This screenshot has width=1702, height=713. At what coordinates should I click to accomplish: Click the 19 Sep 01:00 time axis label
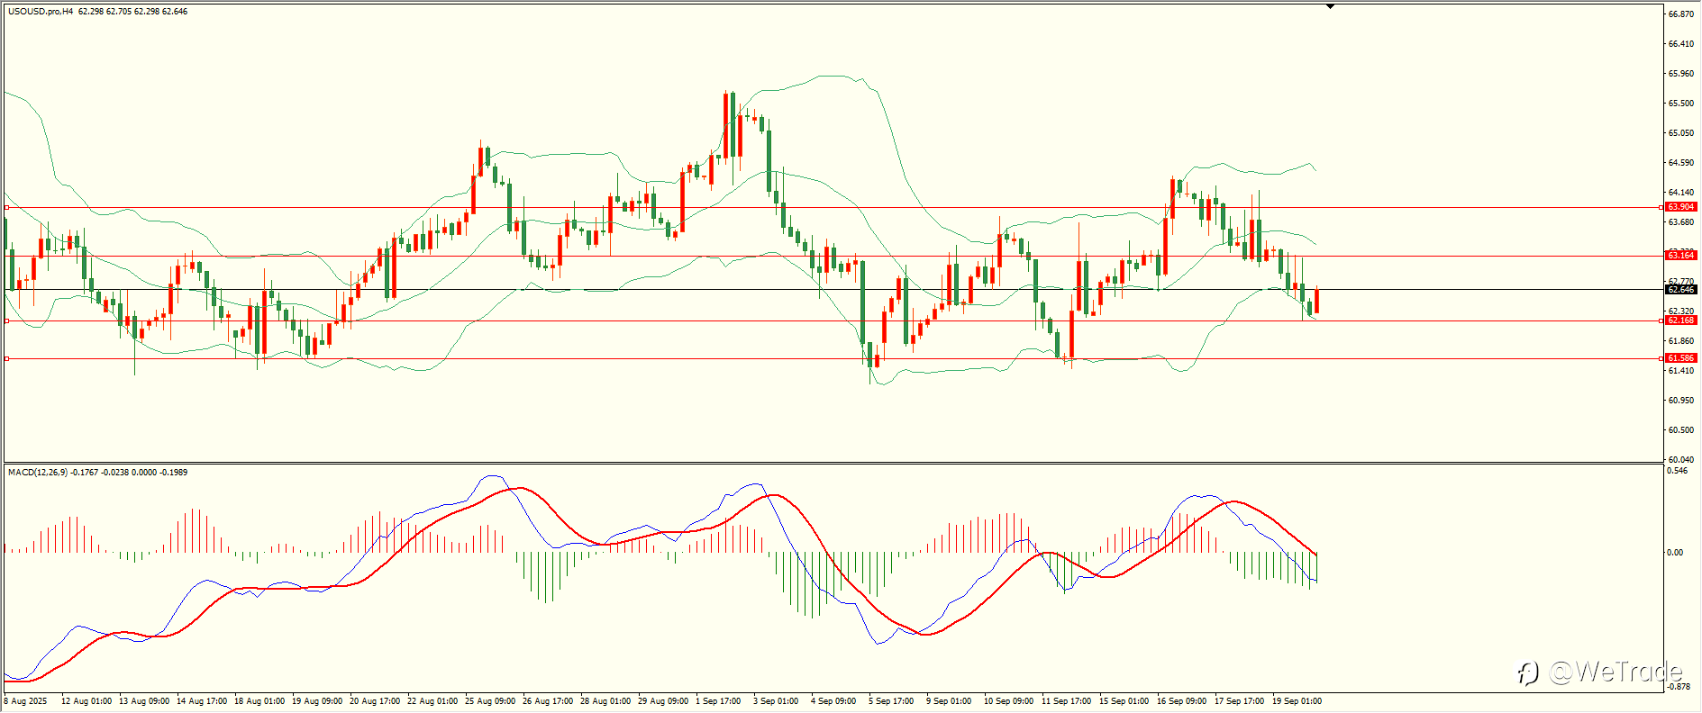coord(1297,700)
